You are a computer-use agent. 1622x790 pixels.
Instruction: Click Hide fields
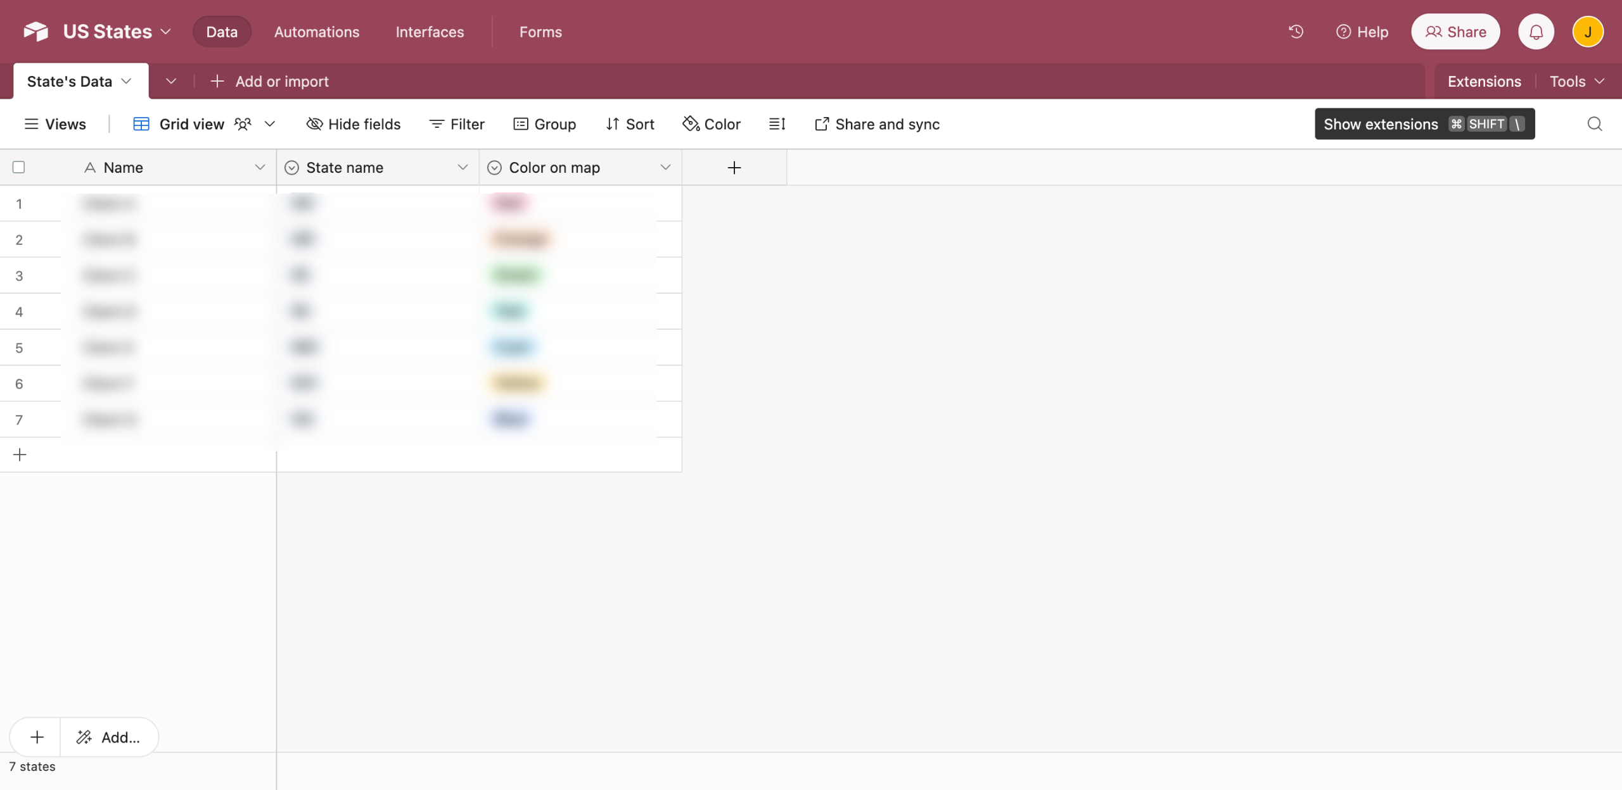(x=354, y=124)
